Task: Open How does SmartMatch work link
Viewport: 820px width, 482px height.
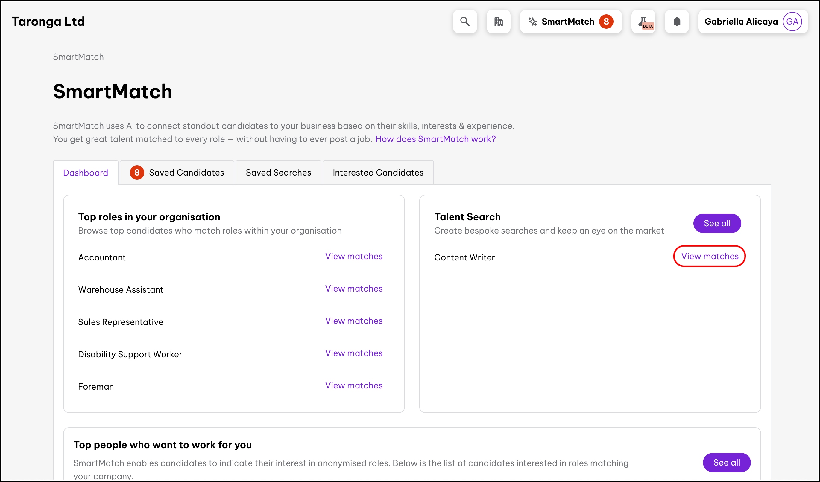Action: click(x=435, y=139)
